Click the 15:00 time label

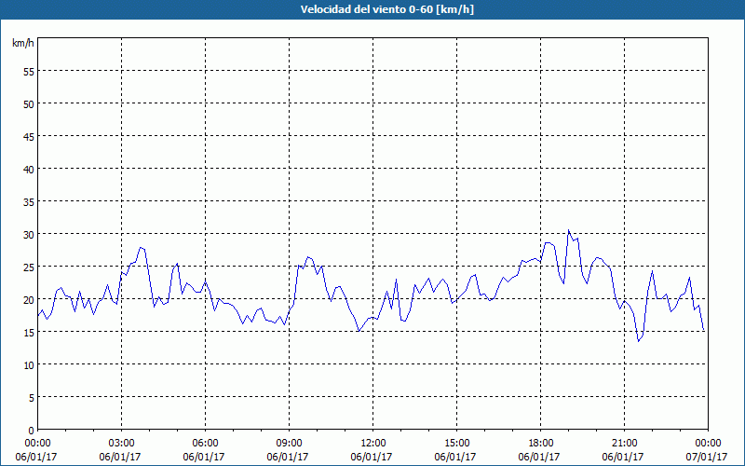coord(456,444)
